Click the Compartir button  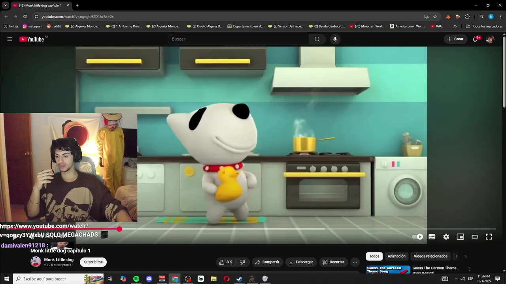267,262
